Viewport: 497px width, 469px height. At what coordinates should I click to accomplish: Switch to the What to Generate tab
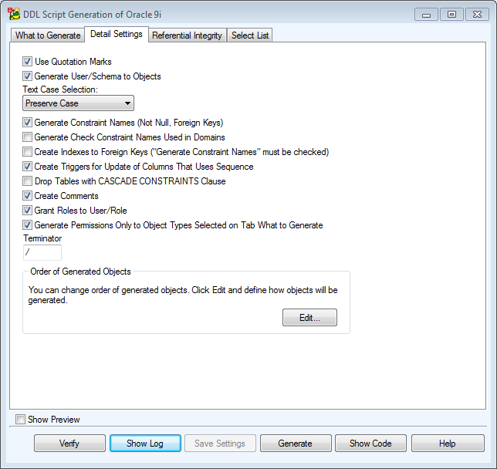point(48,35)
